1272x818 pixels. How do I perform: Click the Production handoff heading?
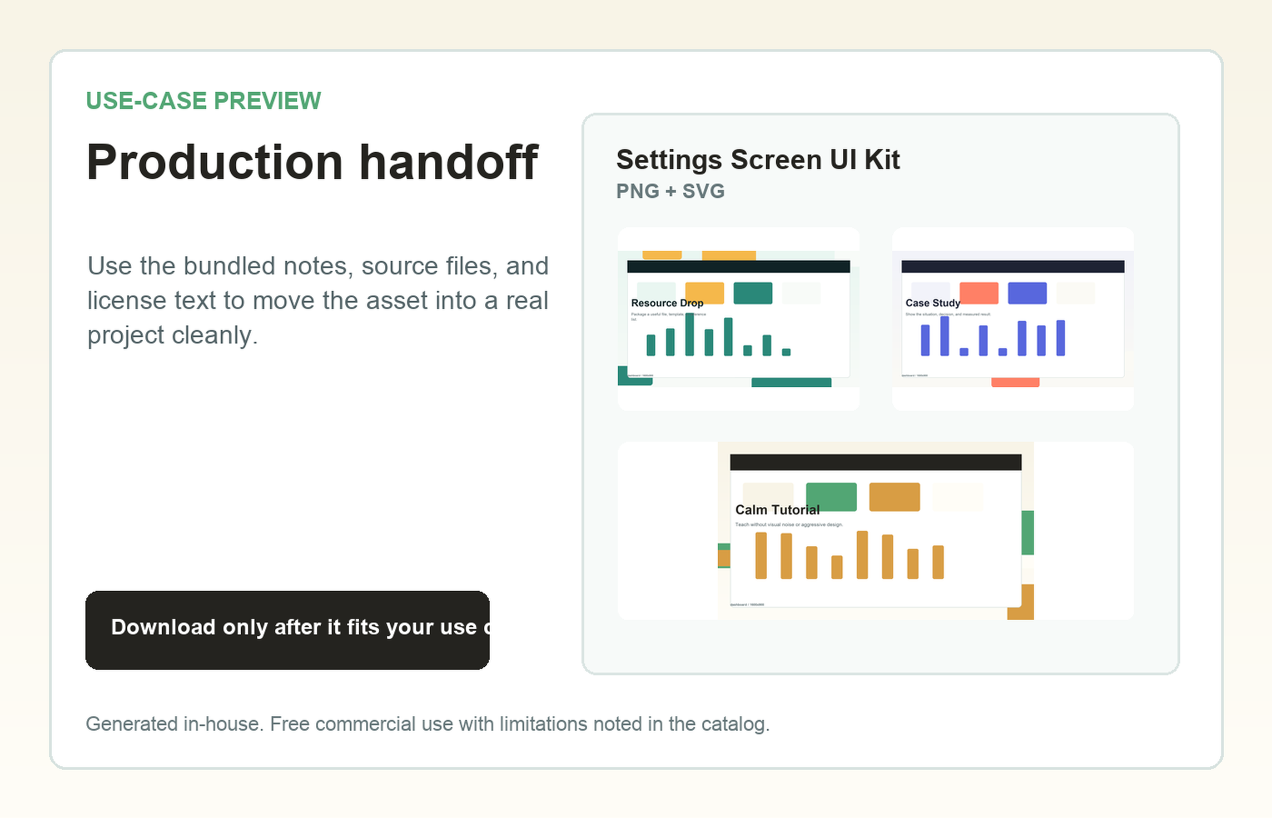point(312,162)
